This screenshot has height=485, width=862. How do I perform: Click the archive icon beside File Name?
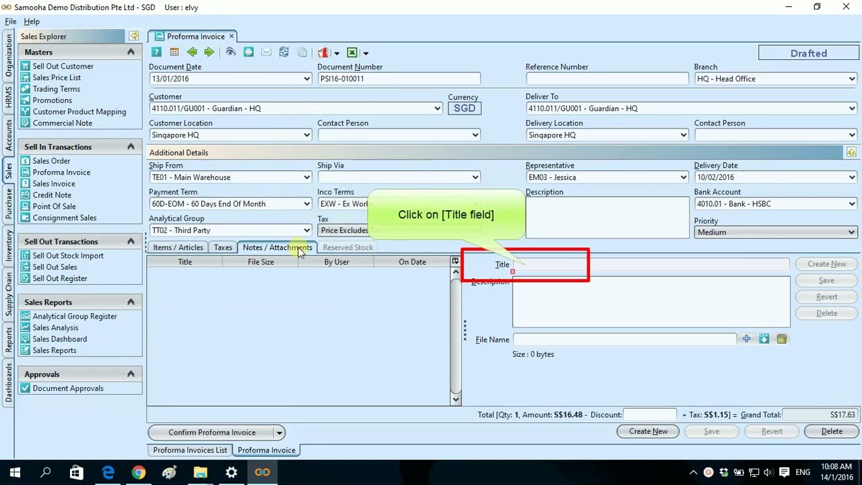tap(781, 339)
